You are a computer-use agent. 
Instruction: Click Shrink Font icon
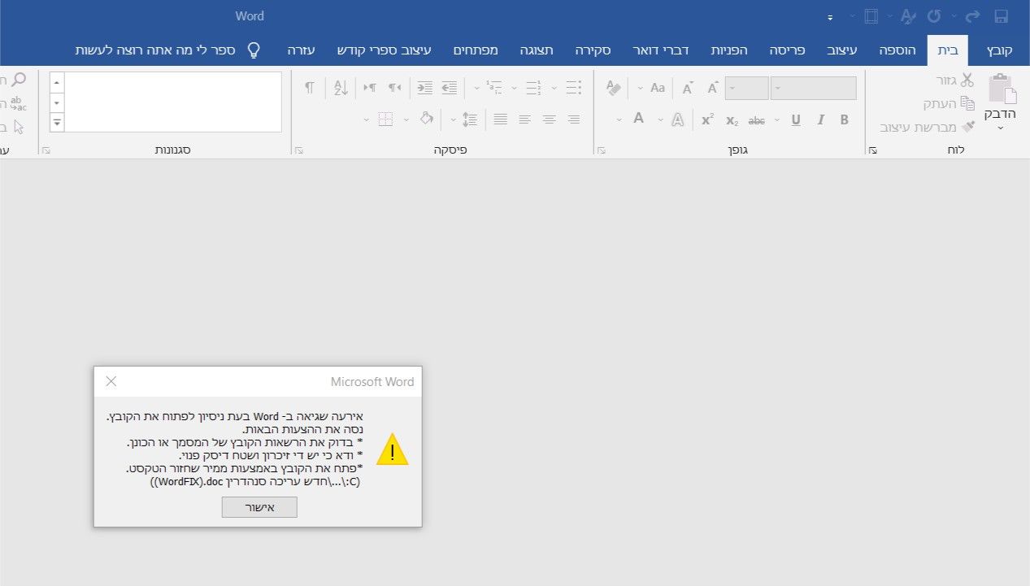tap(688, 88)
